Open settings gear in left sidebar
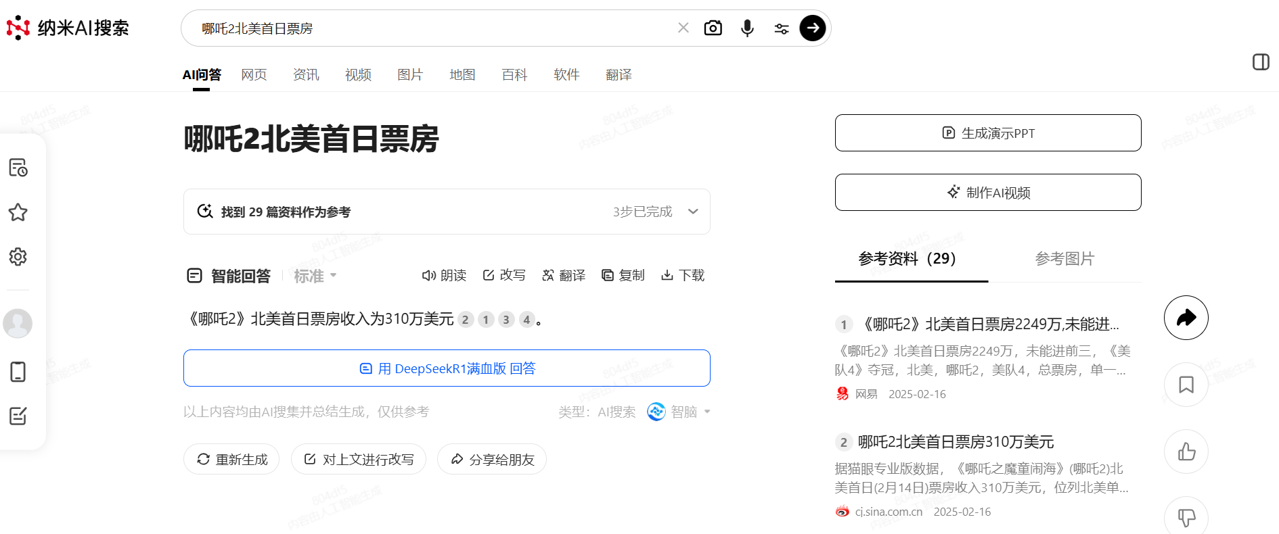 [18, 257]
